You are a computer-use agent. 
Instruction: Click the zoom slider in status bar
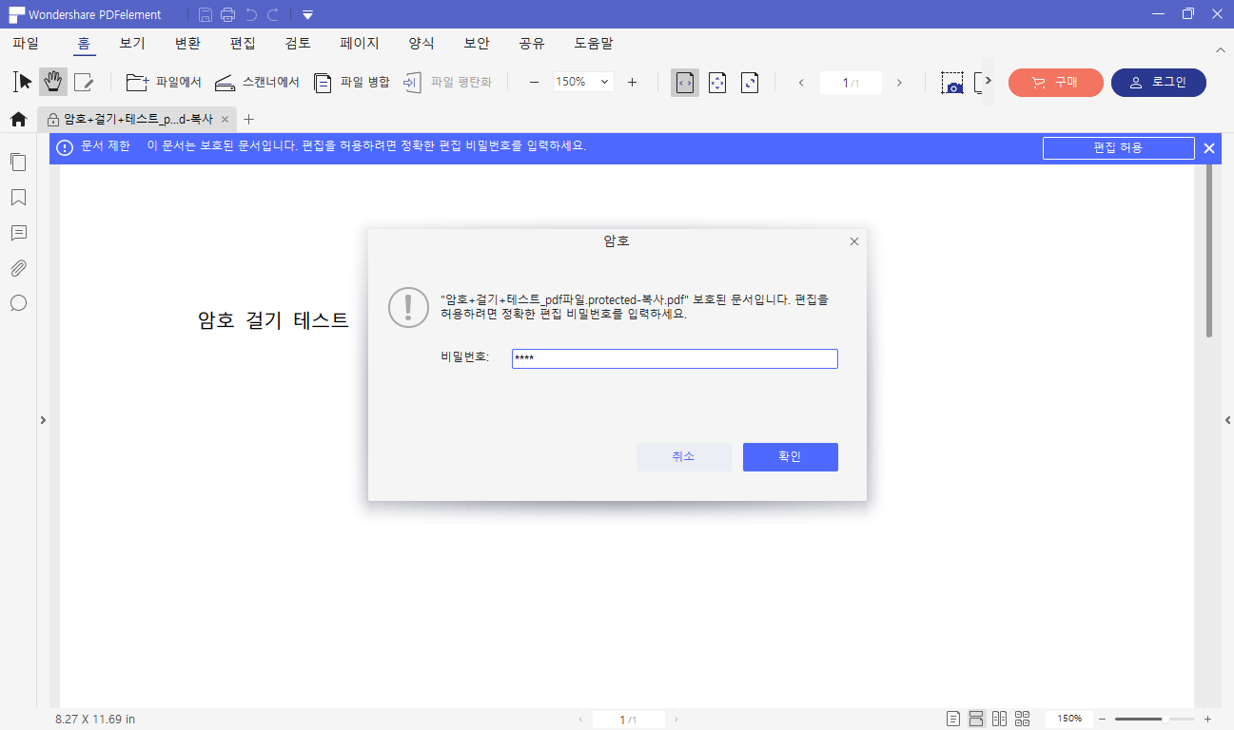click(x=1155, y=720)
